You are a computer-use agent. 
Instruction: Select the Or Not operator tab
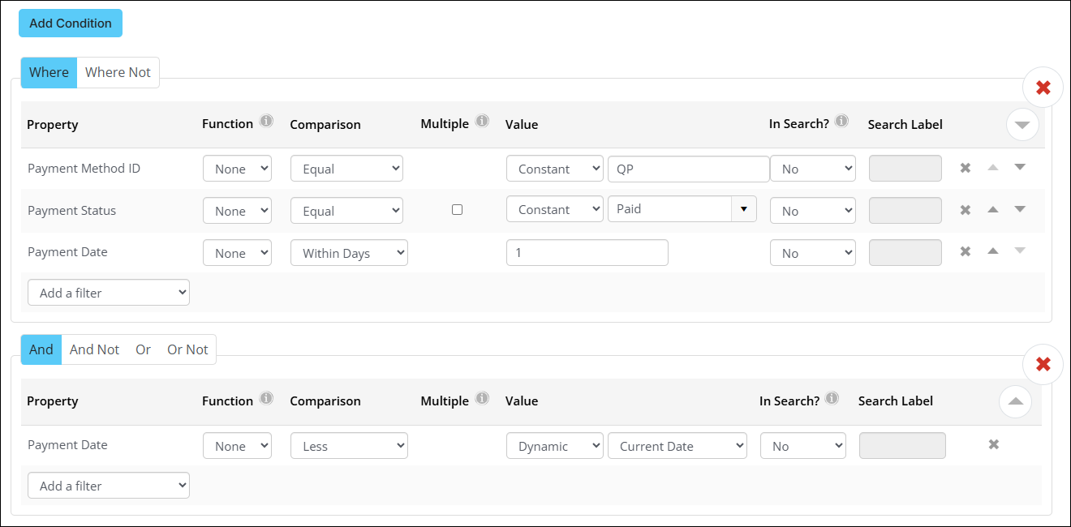(x=187, y=349)
